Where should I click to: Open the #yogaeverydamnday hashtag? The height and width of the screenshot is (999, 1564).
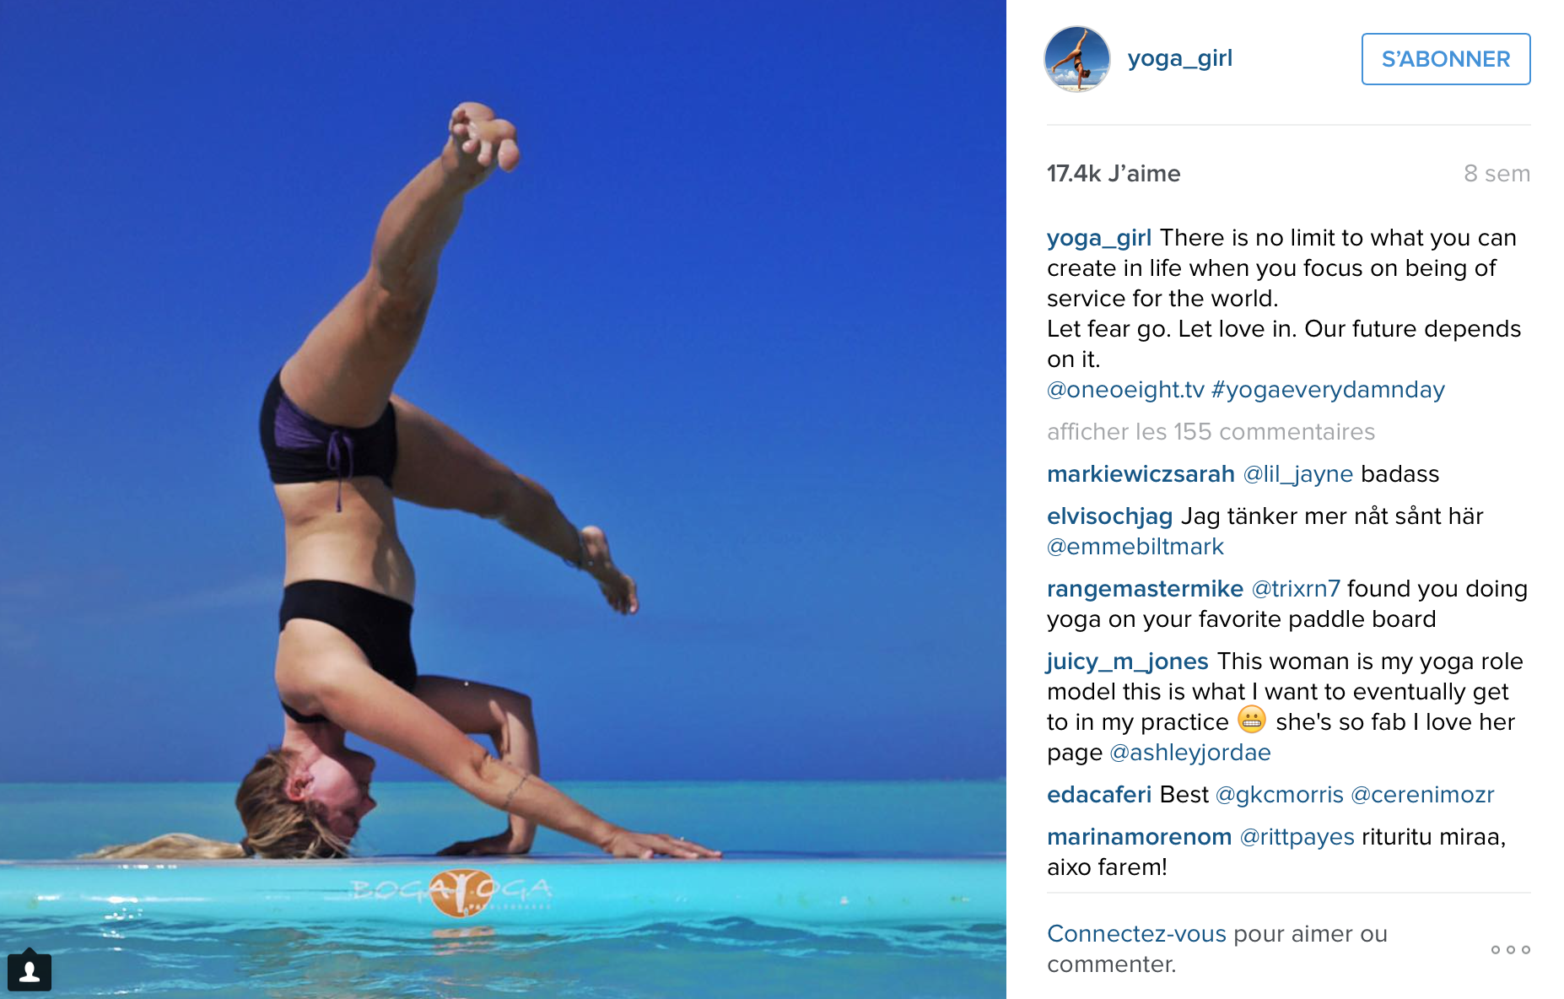[x=1328, y=390]
